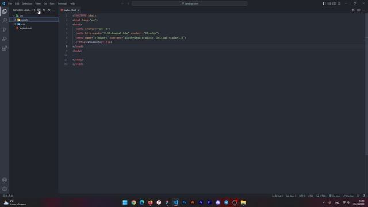Open the Terminal menu
The width and height of the screenshot is (368, 207).
(62, 3)
